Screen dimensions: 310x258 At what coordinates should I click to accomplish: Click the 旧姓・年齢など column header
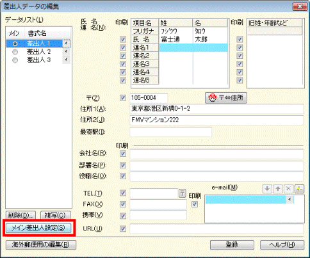(275, 23)
